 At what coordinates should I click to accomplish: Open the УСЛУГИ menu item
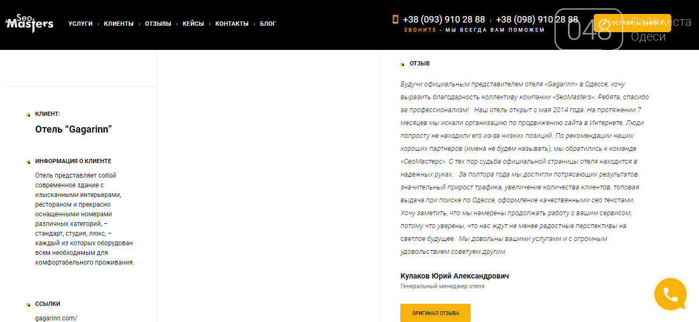point(81,24)
